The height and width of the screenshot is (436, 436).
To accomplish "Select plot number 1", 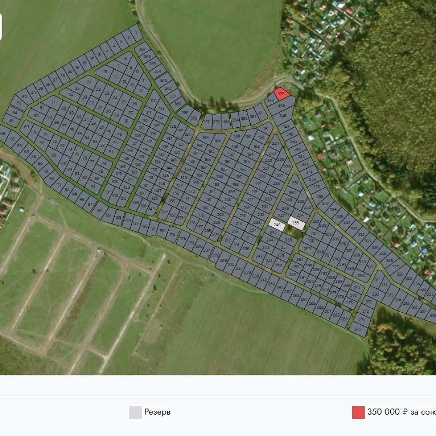I will [136, 33].
